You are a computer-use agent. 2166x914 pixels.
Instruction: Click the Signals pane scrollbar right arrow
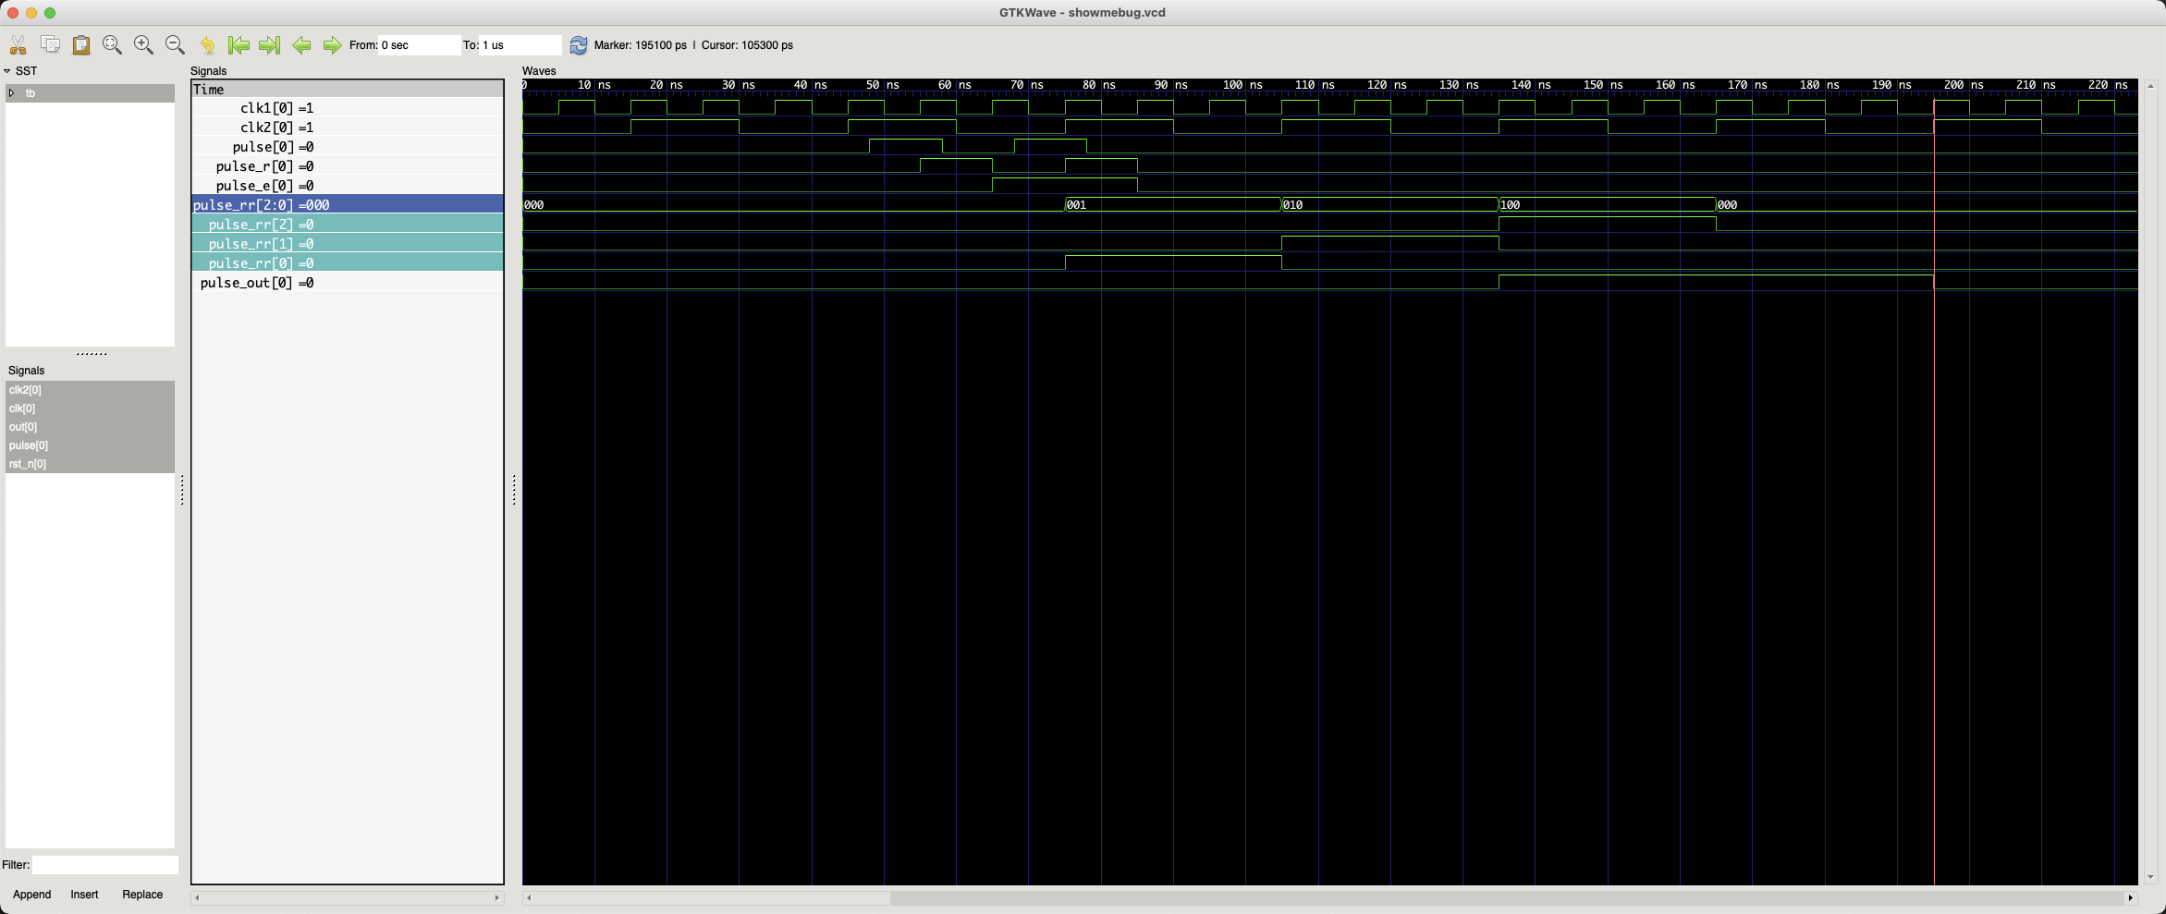(497, 897)
